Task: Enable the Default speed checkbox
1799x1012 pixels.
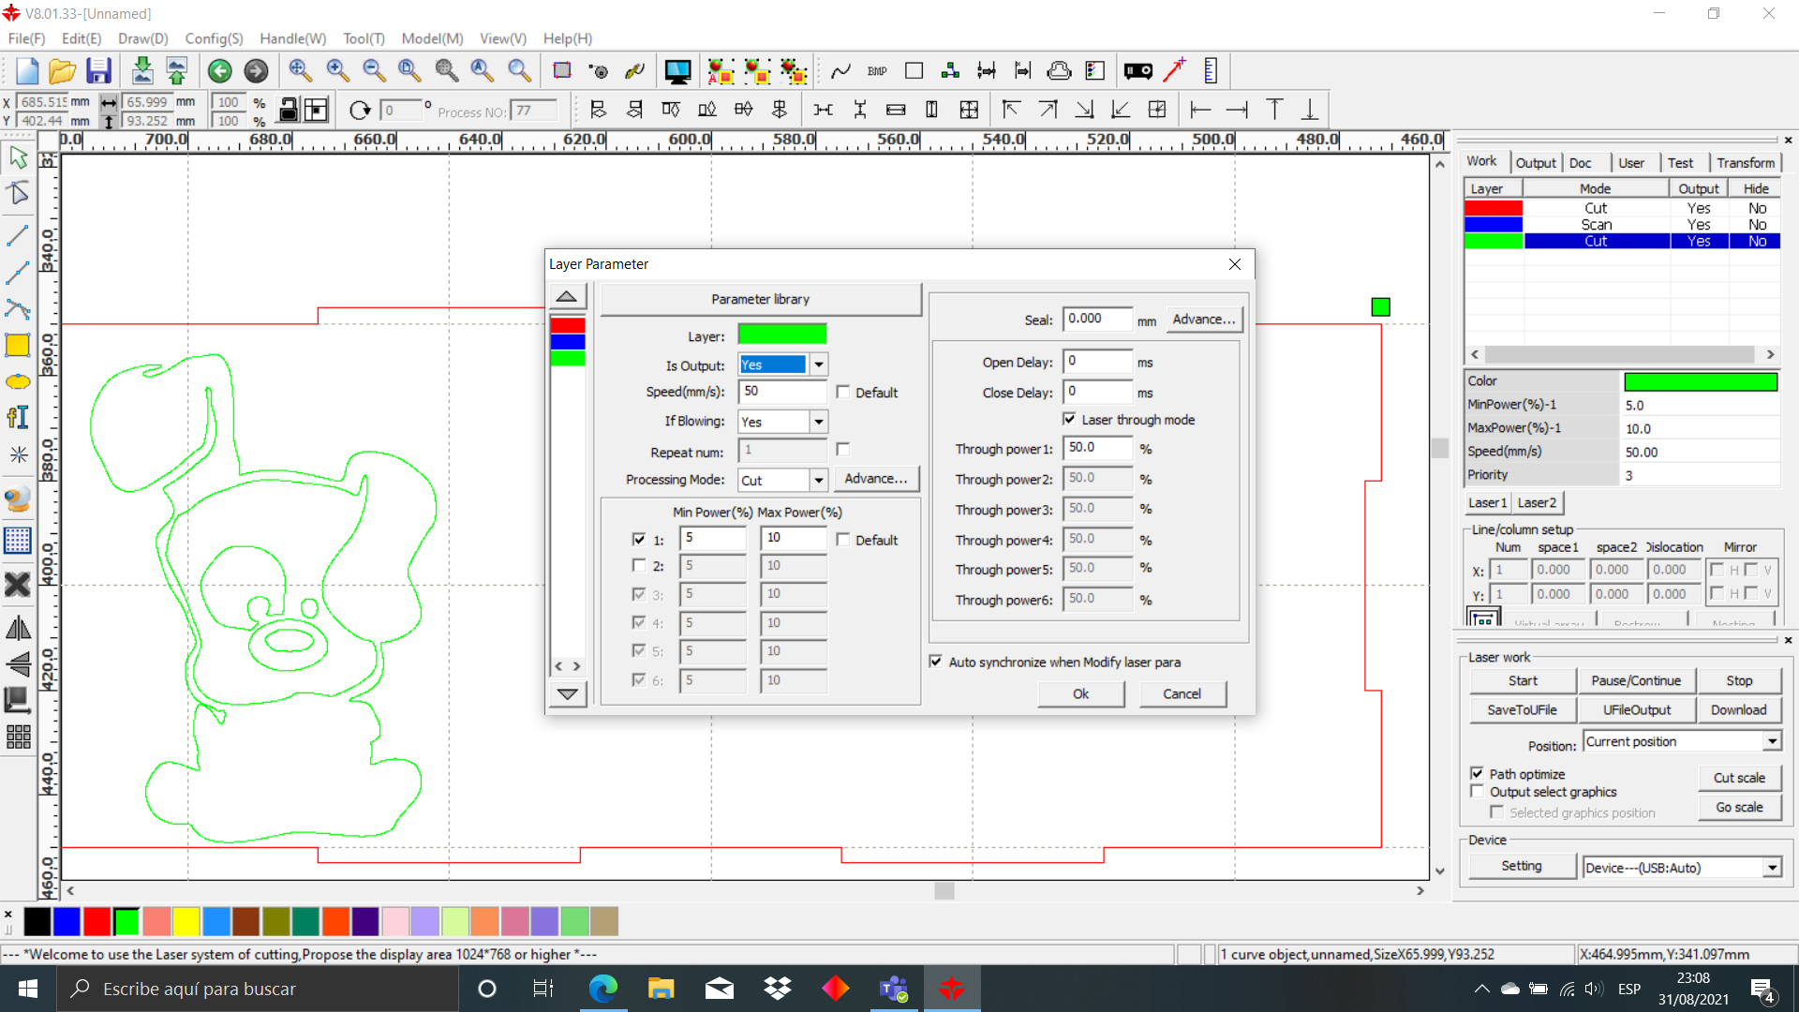Action: (843, 392)
